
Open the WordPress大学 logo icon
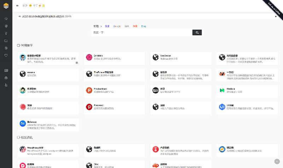click(23, 149)
